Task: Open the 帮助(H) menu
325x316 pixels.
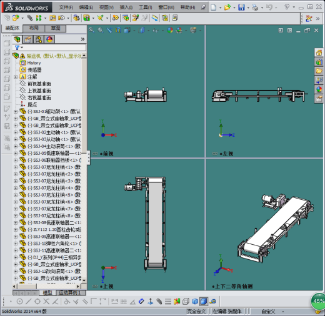Action: 187,7
